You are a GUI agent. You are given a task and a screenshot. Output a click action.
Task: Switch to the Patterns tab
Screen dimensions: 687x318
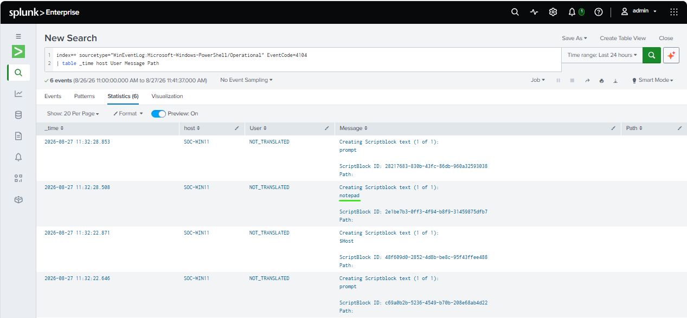pyautogui.click(x=84, y=96)
